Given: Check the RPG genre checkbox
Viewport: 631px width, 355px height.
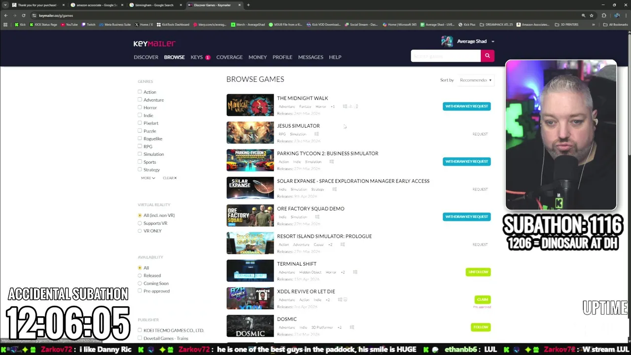Looking at the screenshot, I should (x=140, y=146).
